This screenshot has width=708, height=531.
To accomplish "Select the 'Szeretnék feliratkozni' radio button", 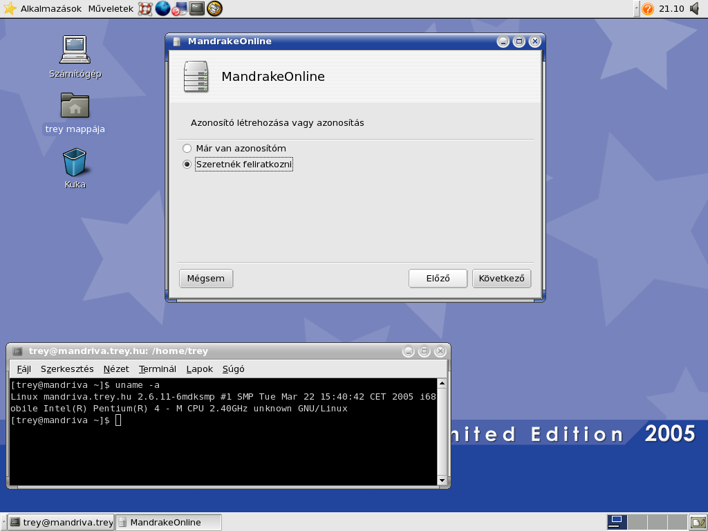I will click(x=187, y=165).
